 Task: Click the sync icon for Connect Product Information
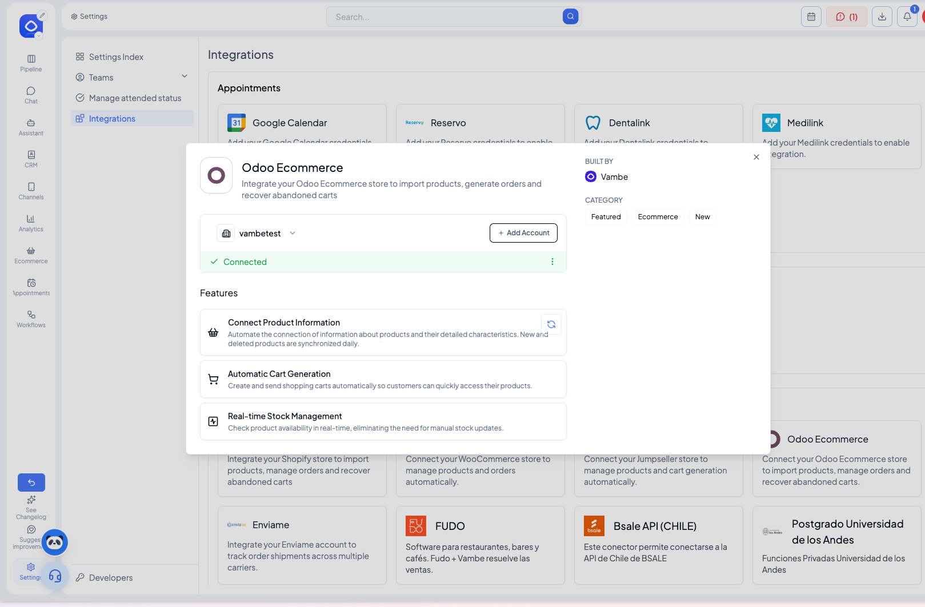551,324
